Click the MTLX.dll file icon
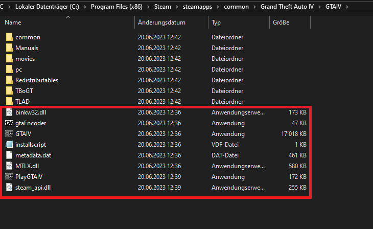This screenshot has width=373, height=229. [9, 166]
